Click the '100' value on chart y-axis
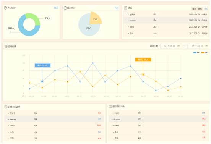The height and width of the screenshot is (144, 211). click(24, 63)
